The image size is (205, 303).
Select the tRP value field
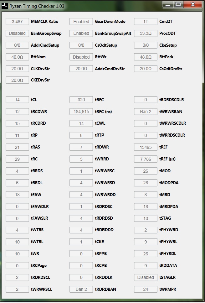tap(17, 135)
